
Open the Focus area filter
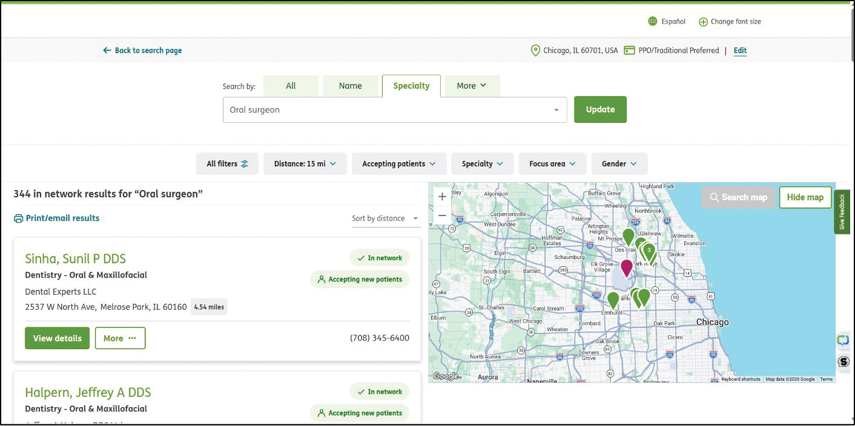tap(552, 163)
